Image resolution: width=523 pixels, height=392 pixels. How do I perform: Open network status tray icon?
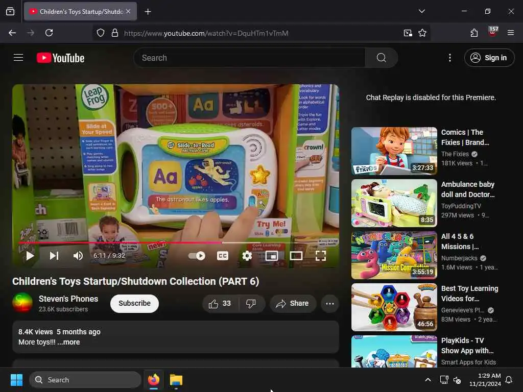(x=444, y=380)
